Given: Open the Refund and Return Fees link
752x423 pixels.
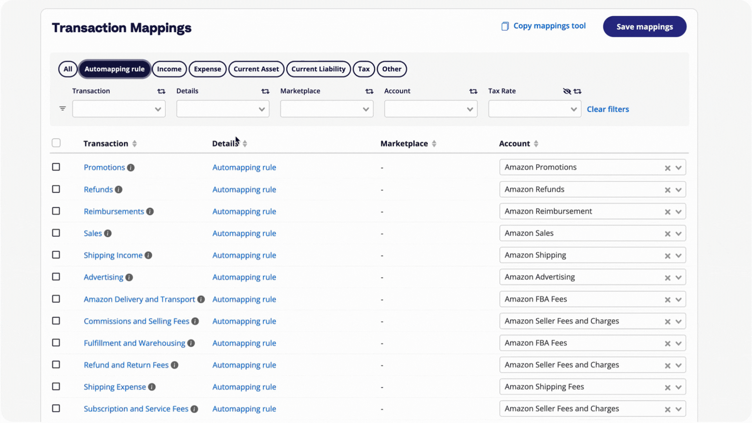Looking at the screenshot, I should coord(126,365).
